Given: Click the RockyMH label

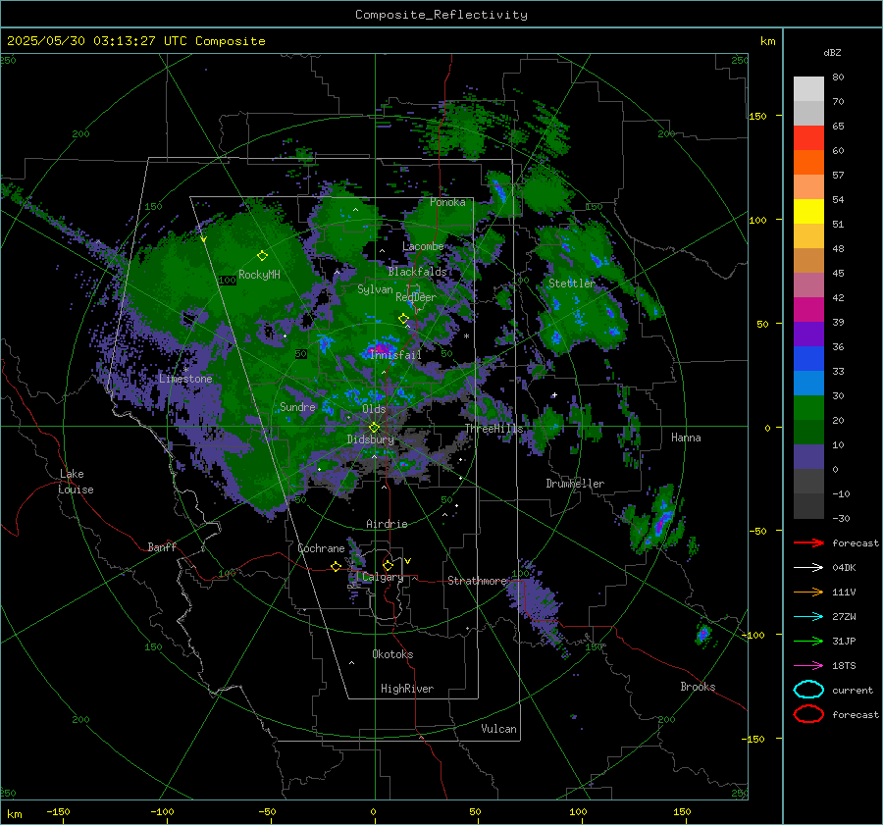Looking at the screenshot, I should coord(259,275).
